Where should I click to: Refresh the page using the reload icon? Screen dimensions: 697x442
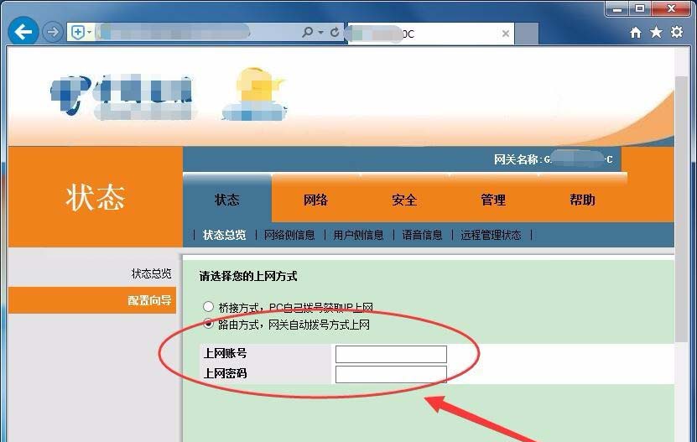point(335,33)
